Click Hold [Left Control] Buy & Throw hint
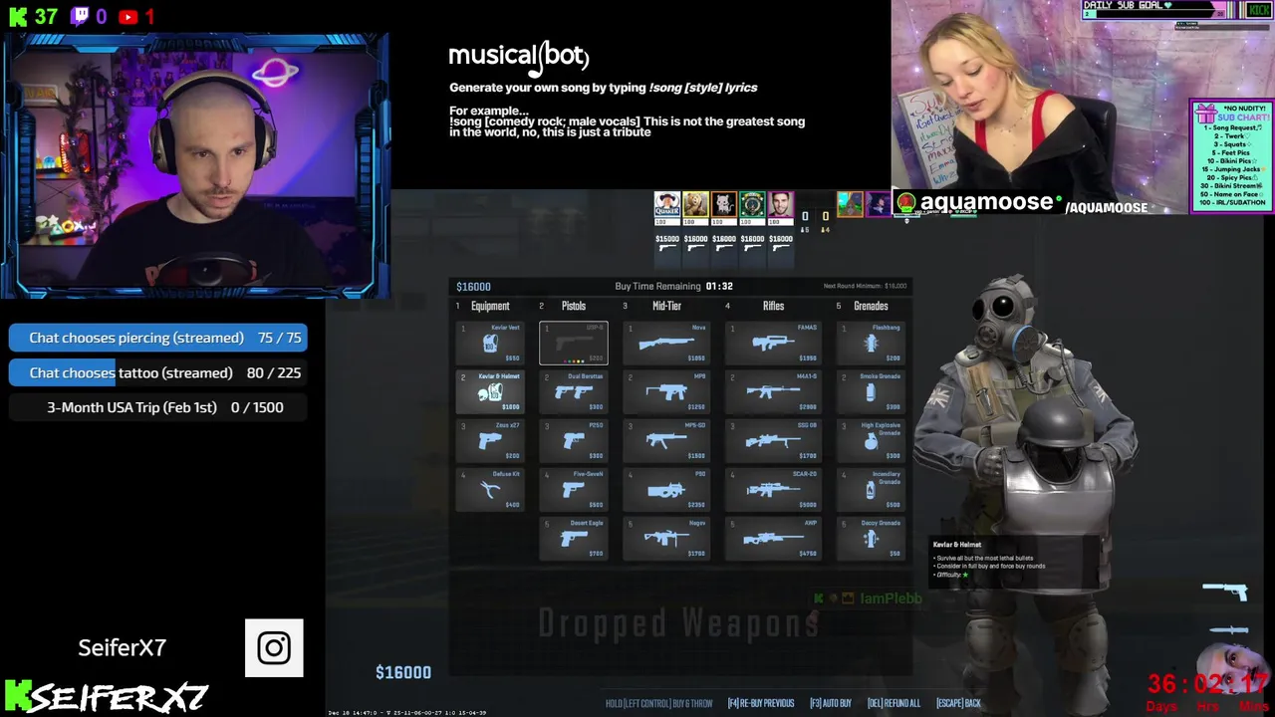The image size is (1275, 717). pos(658,703)
